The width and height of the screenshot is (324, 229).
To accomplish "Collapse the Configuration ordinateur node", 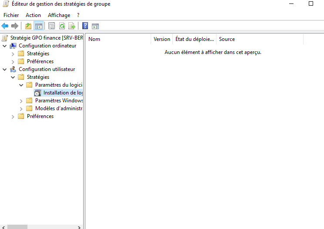I will click(x=5, y=46).
